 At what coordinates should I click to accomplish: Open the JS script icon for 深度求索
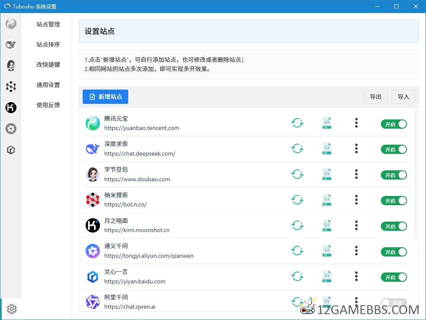pos(326,149)
